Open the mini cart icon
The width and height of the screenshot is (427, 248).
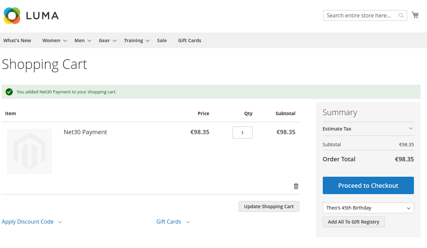click(x=415, y=15)
